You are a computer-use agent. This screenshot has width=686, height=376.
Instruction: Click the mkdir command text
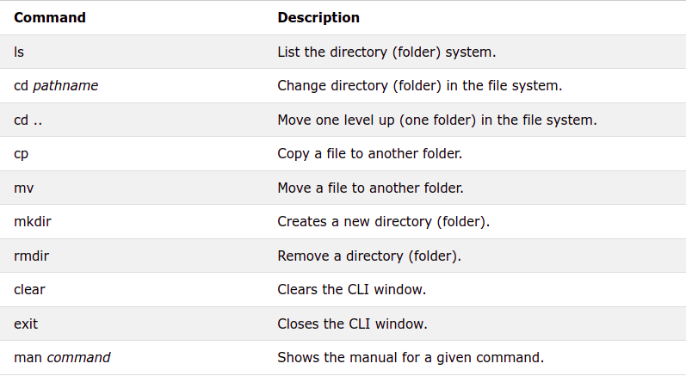coord(33,221)
